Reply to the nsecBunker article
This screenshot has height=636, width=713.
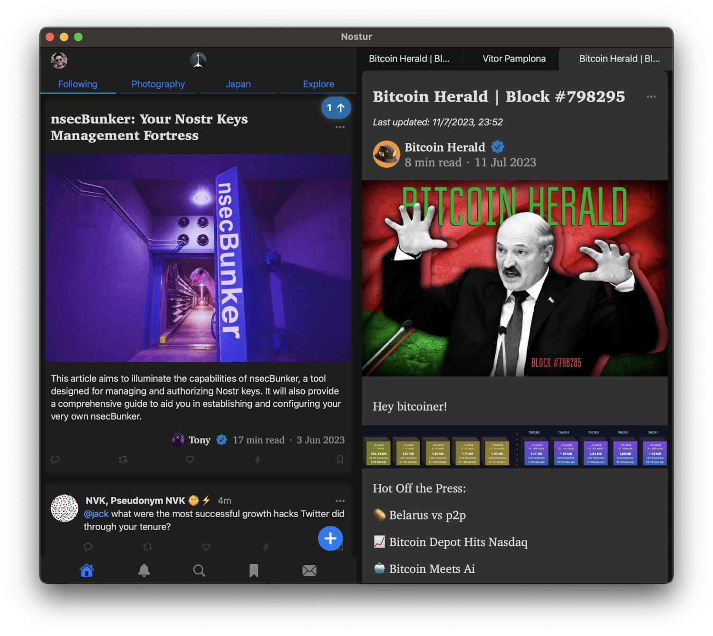pyautogui.click(x=55, y=460)
